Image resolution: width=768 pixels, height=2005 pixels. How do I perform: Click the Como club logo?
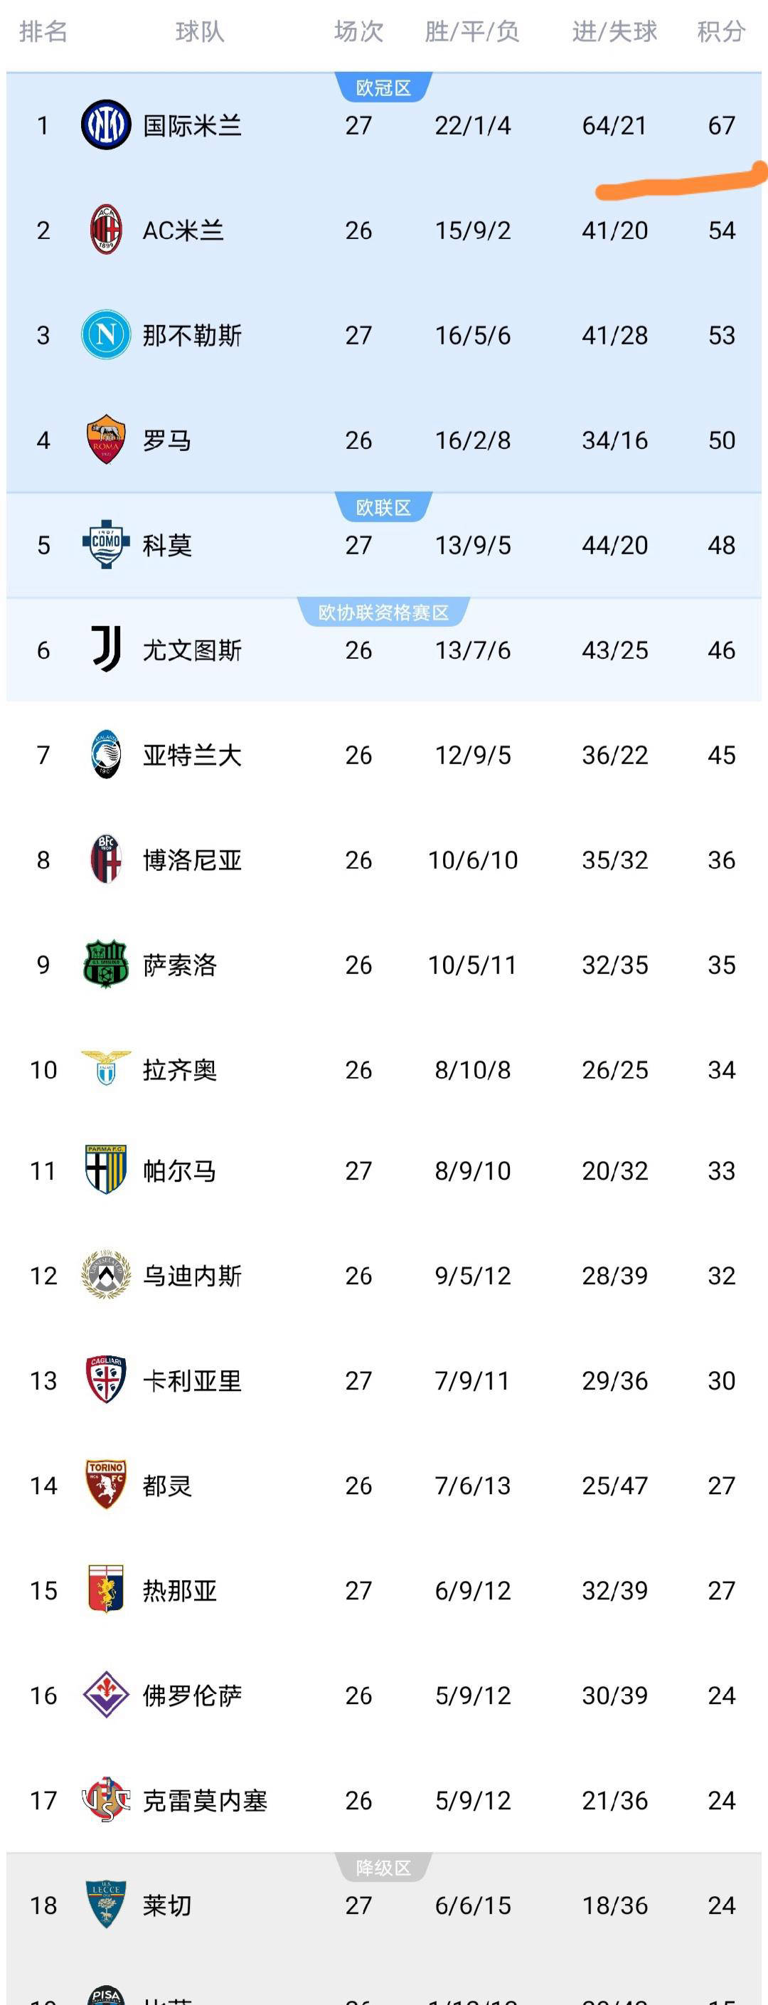coord(106,545)
